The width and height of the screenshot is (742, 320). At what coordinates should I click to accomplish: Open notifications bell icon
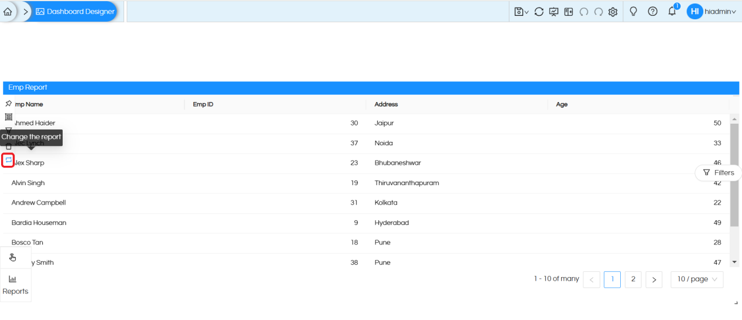[x=672, y=11]
